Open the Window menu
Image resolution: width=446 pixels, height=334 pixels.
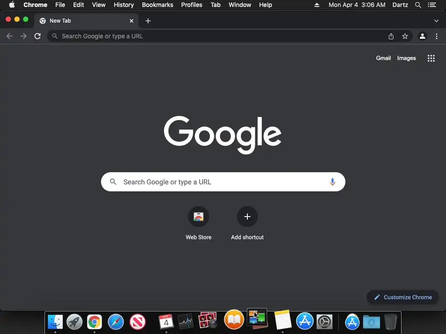coord(240,5)
